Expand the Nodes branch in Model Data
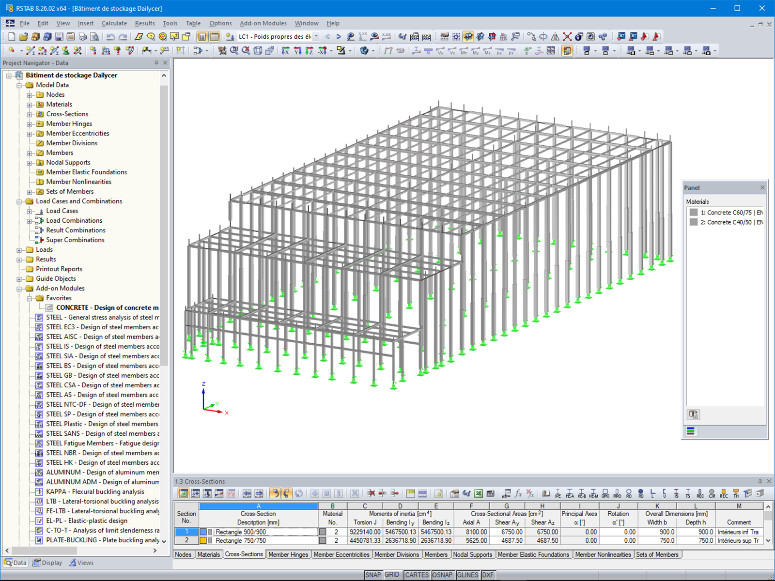This screenshot has width=775, height=581. pos(28,94)
